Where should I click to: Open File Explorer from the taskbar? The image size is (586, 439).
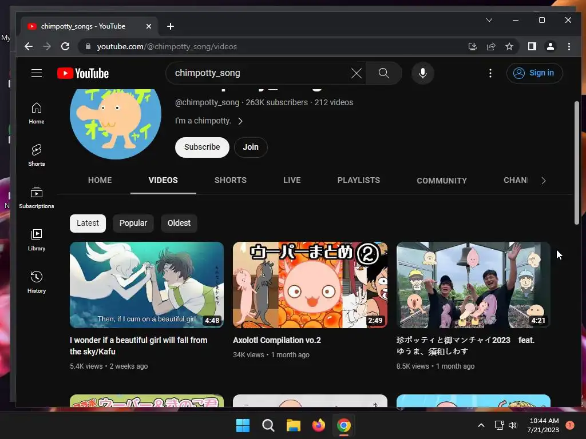(x=294, y=425)
